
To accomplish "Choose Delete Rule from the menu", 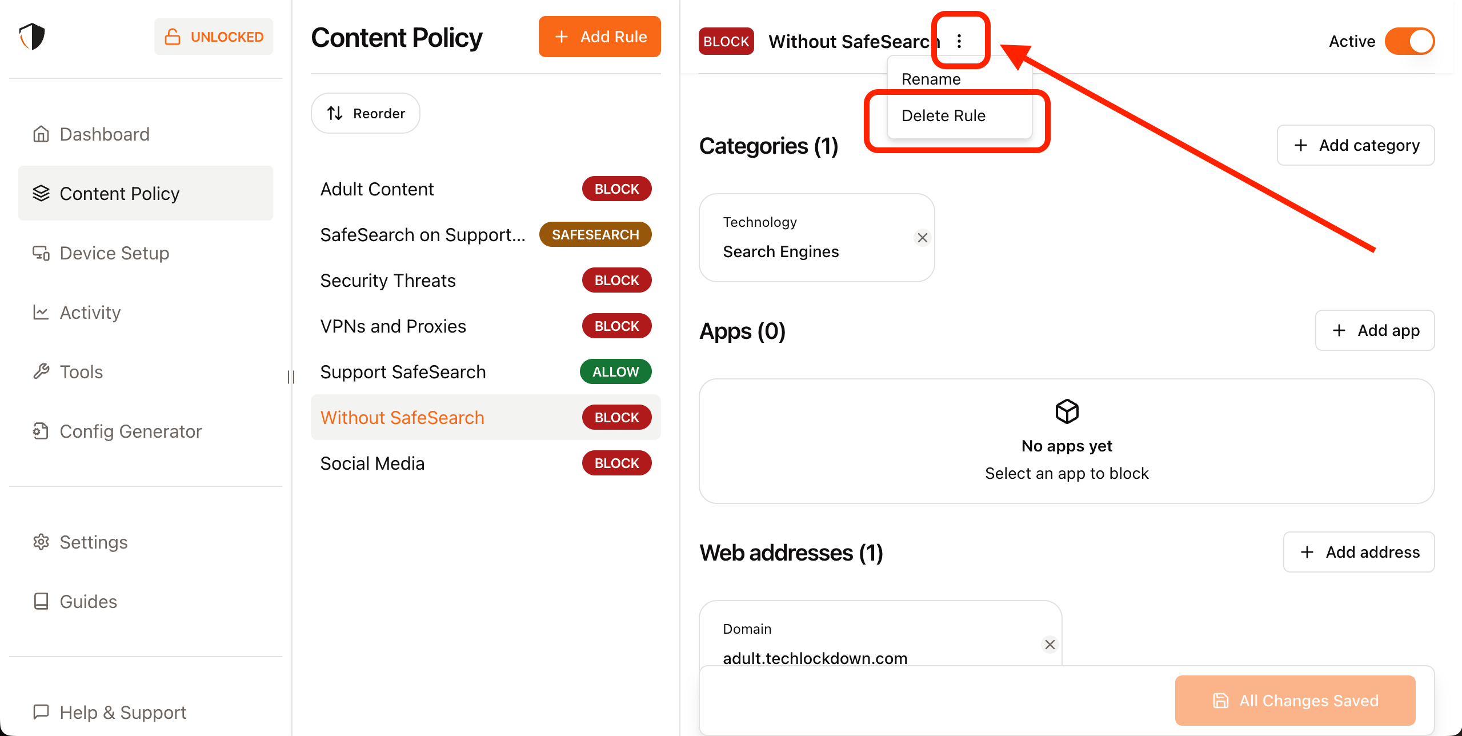I will tap(944, 115).
